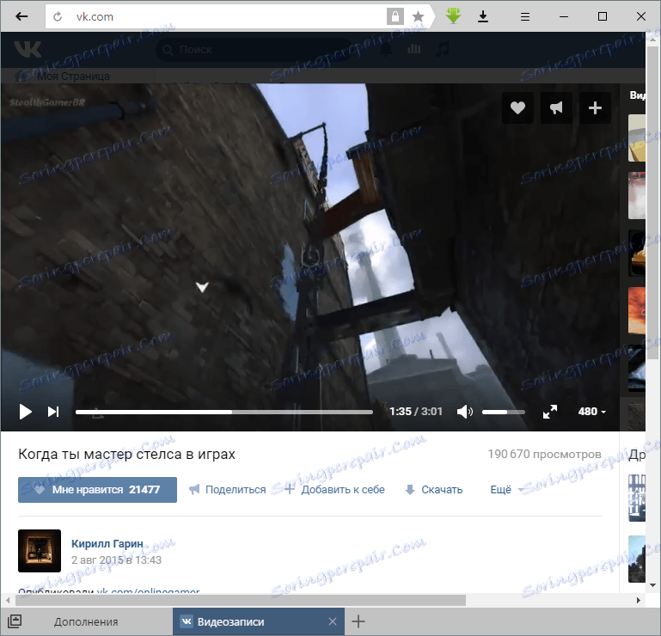The height and width of the screenshot is (636, 661).
Task: Like the video with the heart overlay icon
Action: point(517,108)
